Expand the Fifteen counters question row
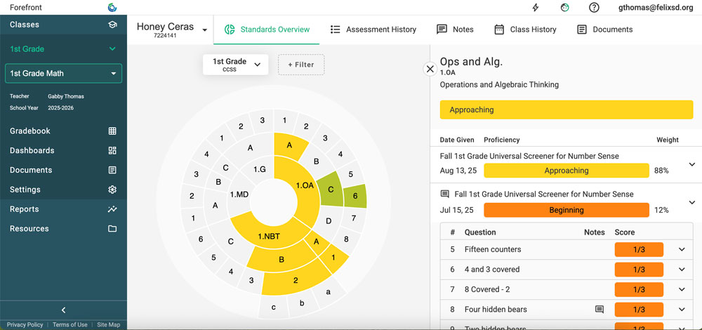 point(681,250)
